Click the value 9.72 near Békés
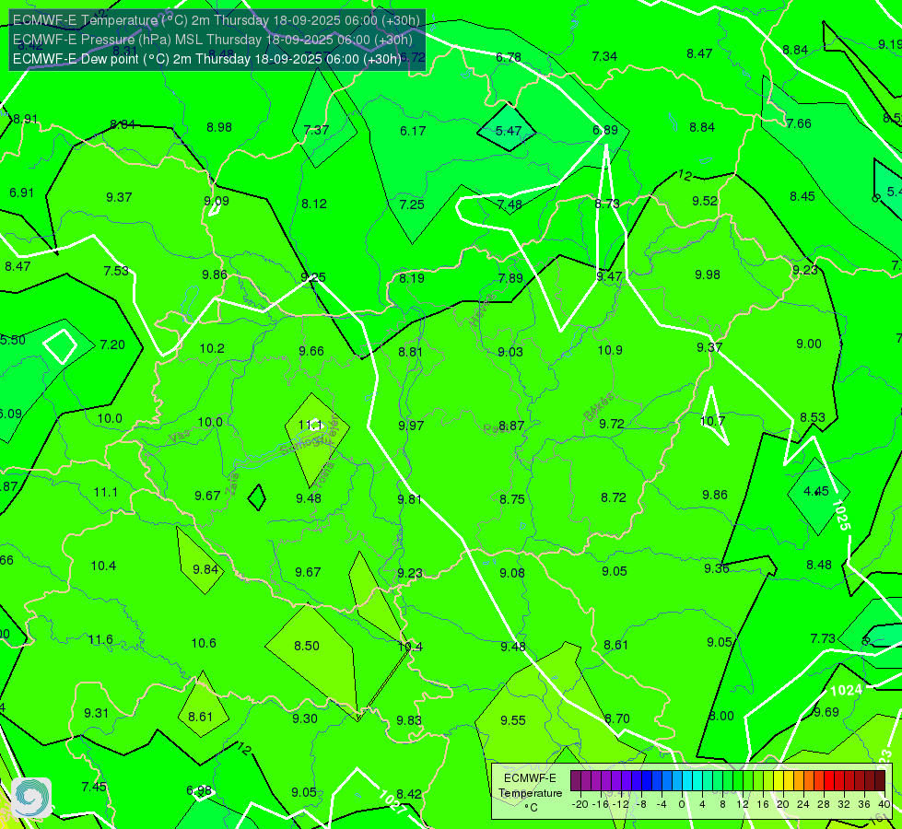902x829 pixels. (x=612, y=424)
